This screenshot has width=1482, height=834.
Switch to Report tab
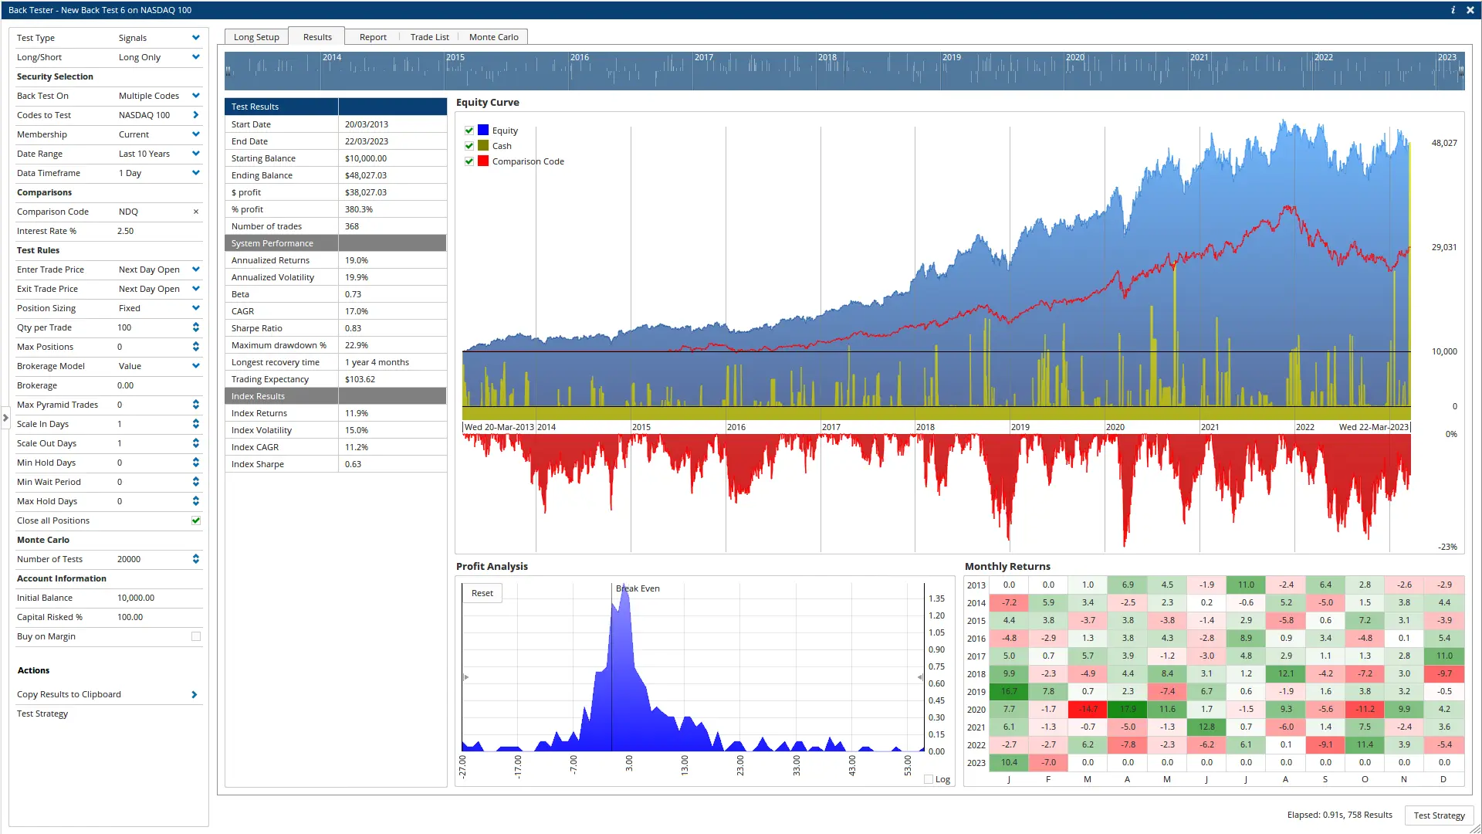pos(373,37)
